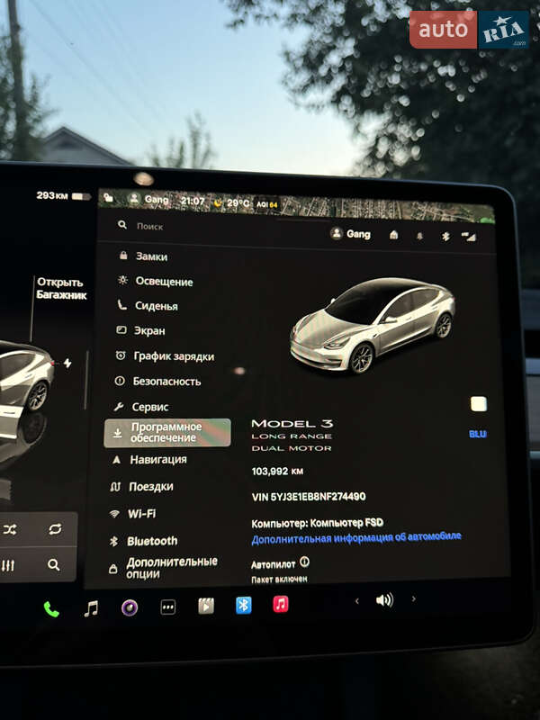The height and width of the screenshot is (720, 540).
Task: Open the Phone app in the dock
Action: (51, 609)
